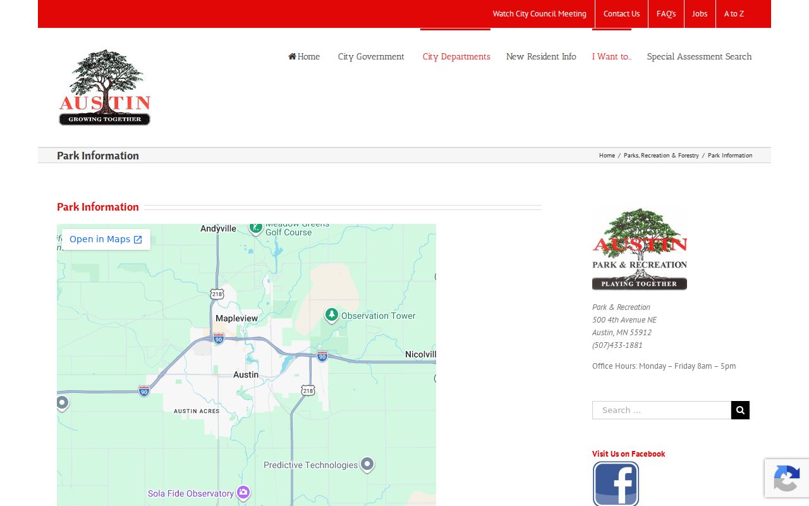809x506 pixels.
Task: Open map in Maps
Action: coord(106,239)
